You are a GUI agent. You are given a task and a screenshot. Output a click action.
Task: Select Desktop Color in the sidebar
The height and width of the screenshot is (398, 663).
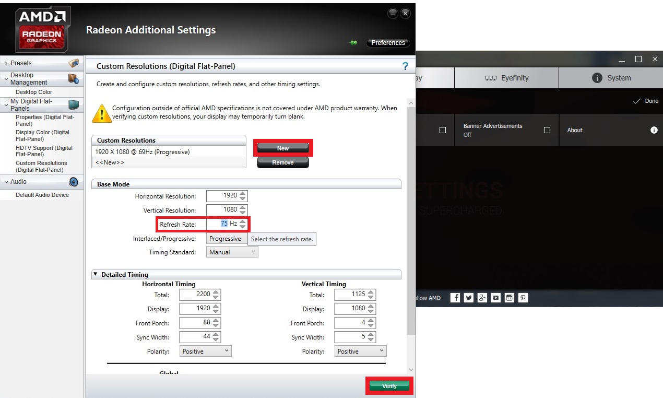coord(34,92)
